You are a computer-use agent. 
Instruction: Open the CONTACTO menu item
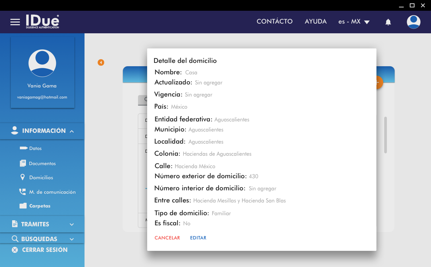(274, 22)
